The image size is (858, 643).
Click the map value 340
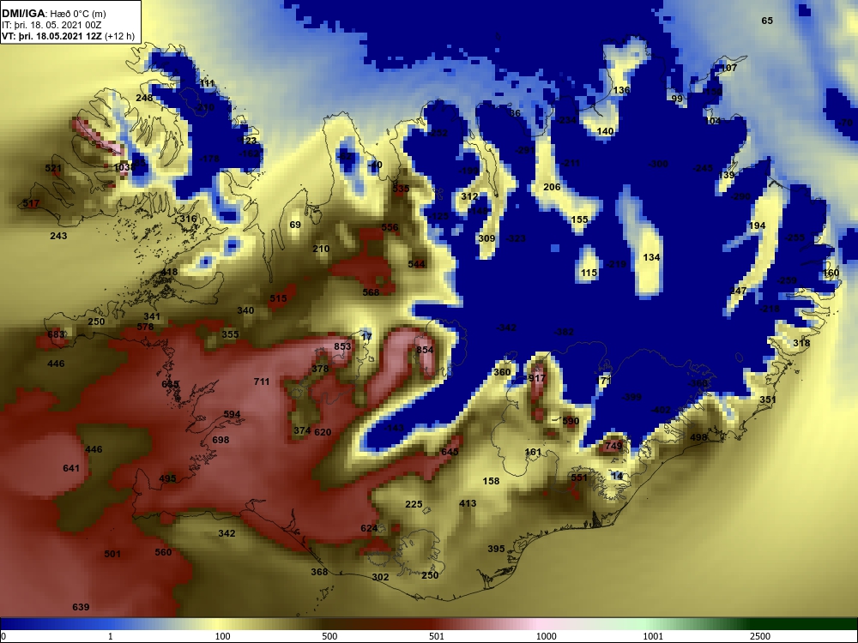(245, 310)
